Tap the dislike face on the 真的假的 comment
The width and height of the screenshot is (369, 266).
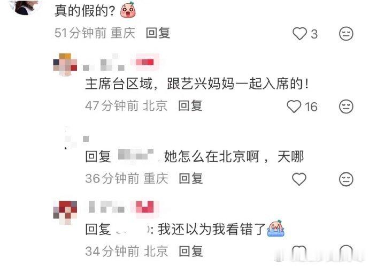point(346,34)
